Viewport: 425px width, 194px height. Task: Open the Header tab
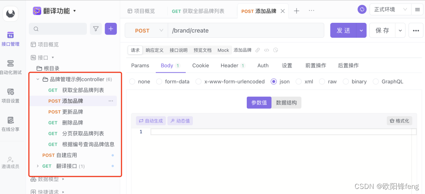pos(233,66)
